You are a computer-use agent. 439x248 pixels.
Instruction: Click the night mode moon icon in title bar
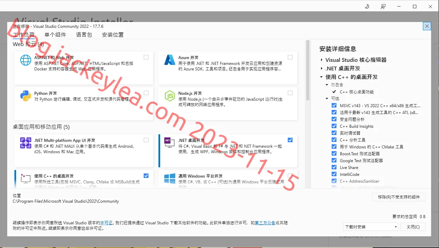[367, 7]
